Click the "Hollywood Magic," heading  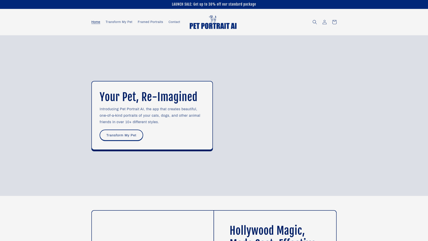267,231
